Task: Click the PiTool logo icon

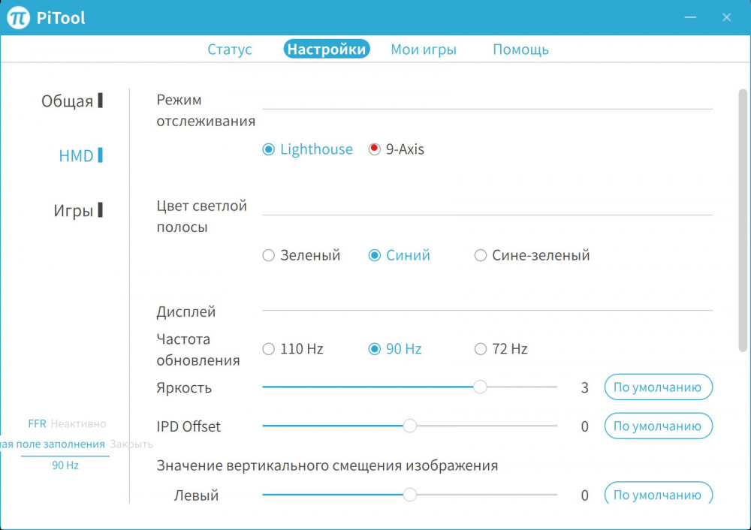Action: [17, 17]
